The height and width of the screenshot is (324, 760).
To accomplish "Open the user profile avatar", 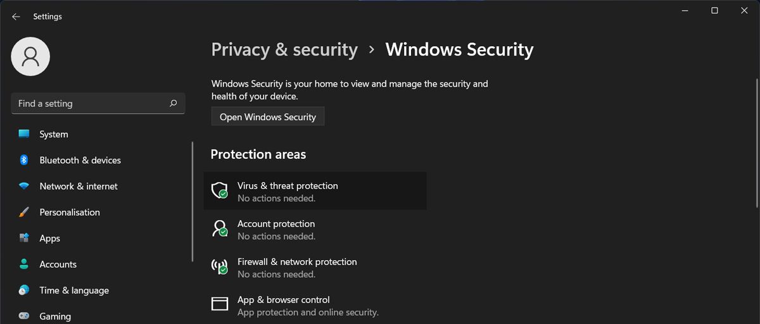I will point(30,57).
